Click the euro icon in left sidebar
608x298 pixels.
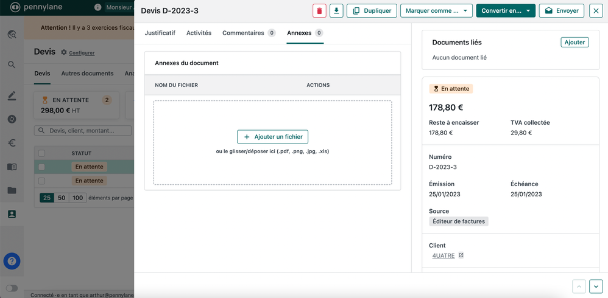click(x=12, y=143)
